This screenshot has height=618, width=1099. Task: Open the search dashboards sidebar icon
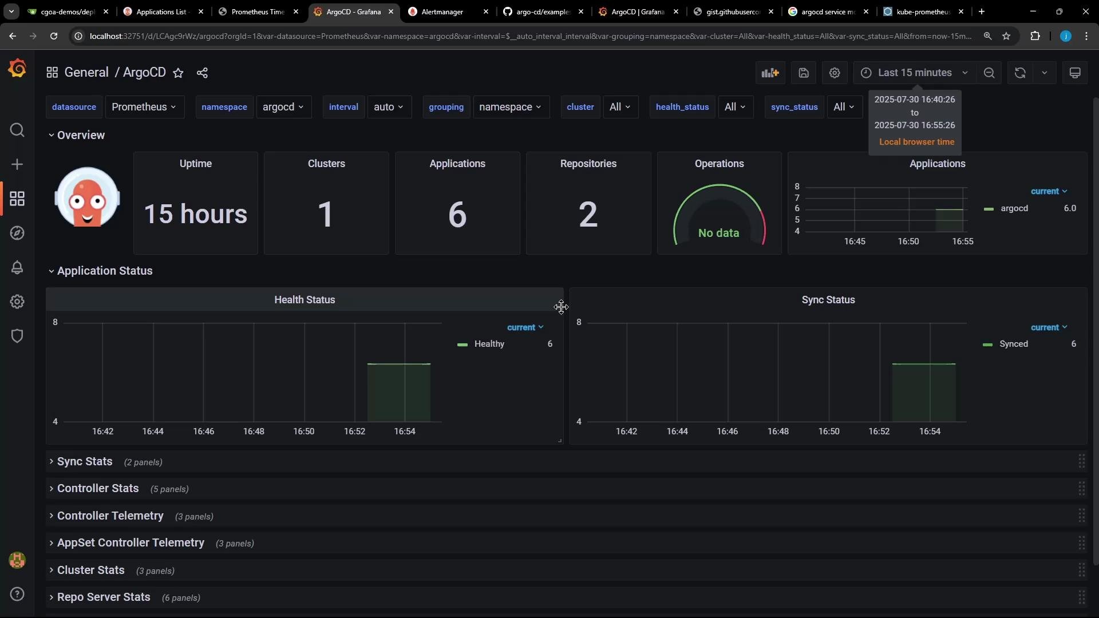click(17, 130)
